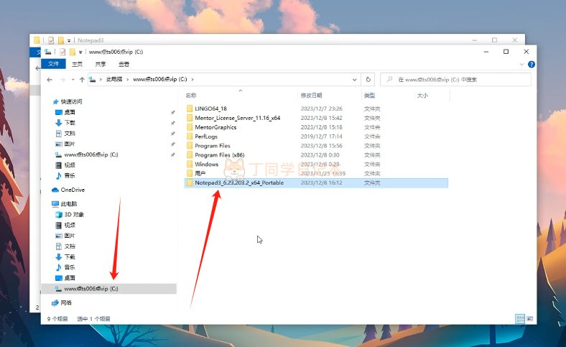
Task: Click 此电脑 in the address breadcrumb
Action: pos(114,79)
